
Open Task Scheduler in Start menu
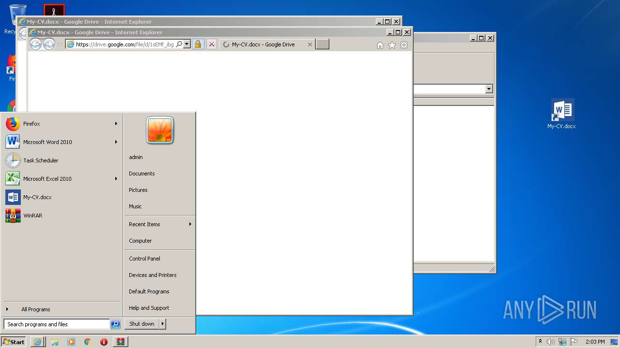(62, 160)
